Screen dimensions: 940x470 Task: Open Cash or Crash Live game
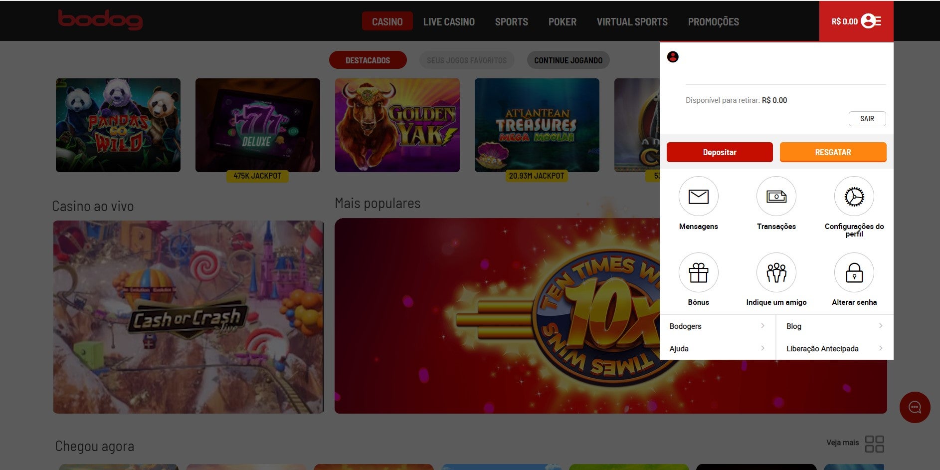click(x=188, y=317)
